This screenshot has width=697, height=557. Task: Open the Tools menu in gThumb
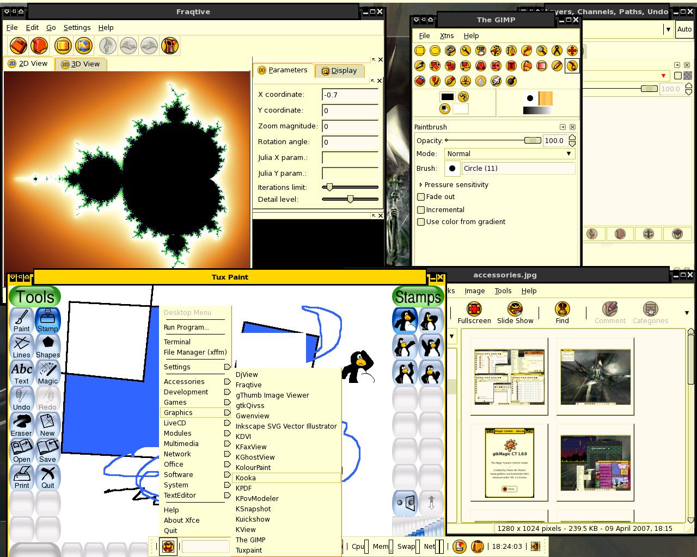pos(503,290)
